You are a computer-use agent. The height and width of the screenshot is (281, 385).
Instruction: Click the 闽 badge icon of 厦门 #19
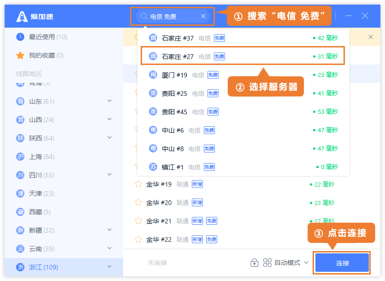pyautogui.click(x=153, y=75)
